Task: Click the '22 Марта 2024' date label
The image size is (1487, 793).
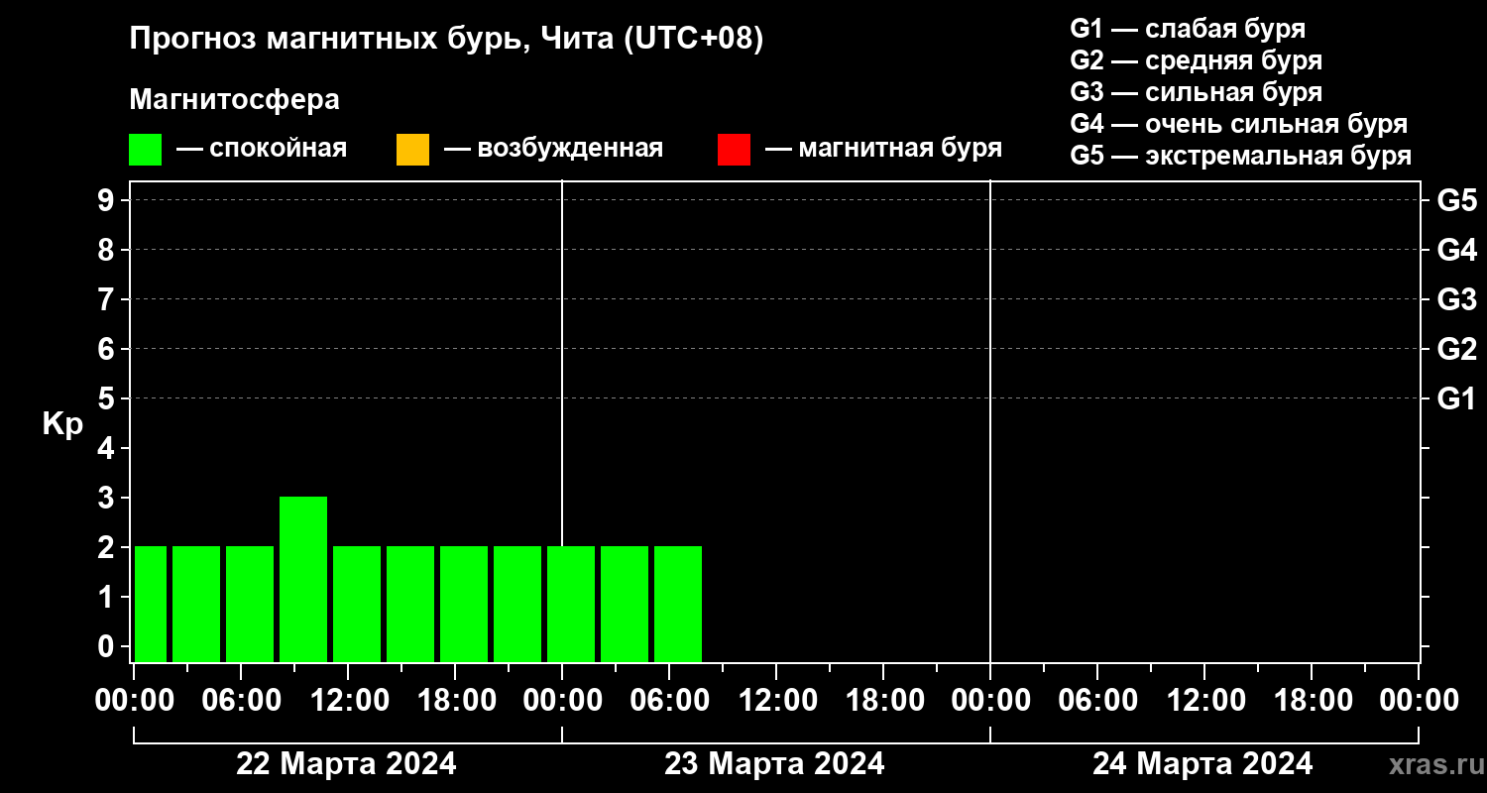Action: 347,764
